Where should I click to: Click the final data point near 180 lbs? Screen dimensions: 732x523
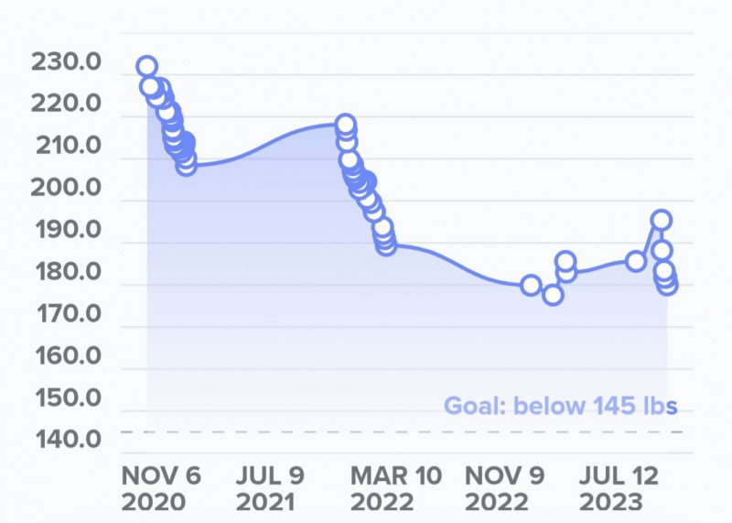coord(668,285)
